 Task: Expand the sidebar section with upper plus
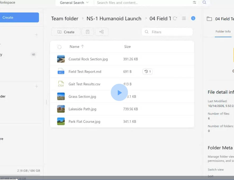pyautogui.click(x=36, y=35)
